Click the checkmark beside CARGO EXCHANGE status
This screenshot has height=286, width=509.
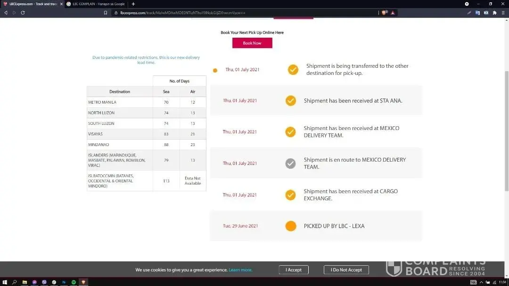pos(291,195)
